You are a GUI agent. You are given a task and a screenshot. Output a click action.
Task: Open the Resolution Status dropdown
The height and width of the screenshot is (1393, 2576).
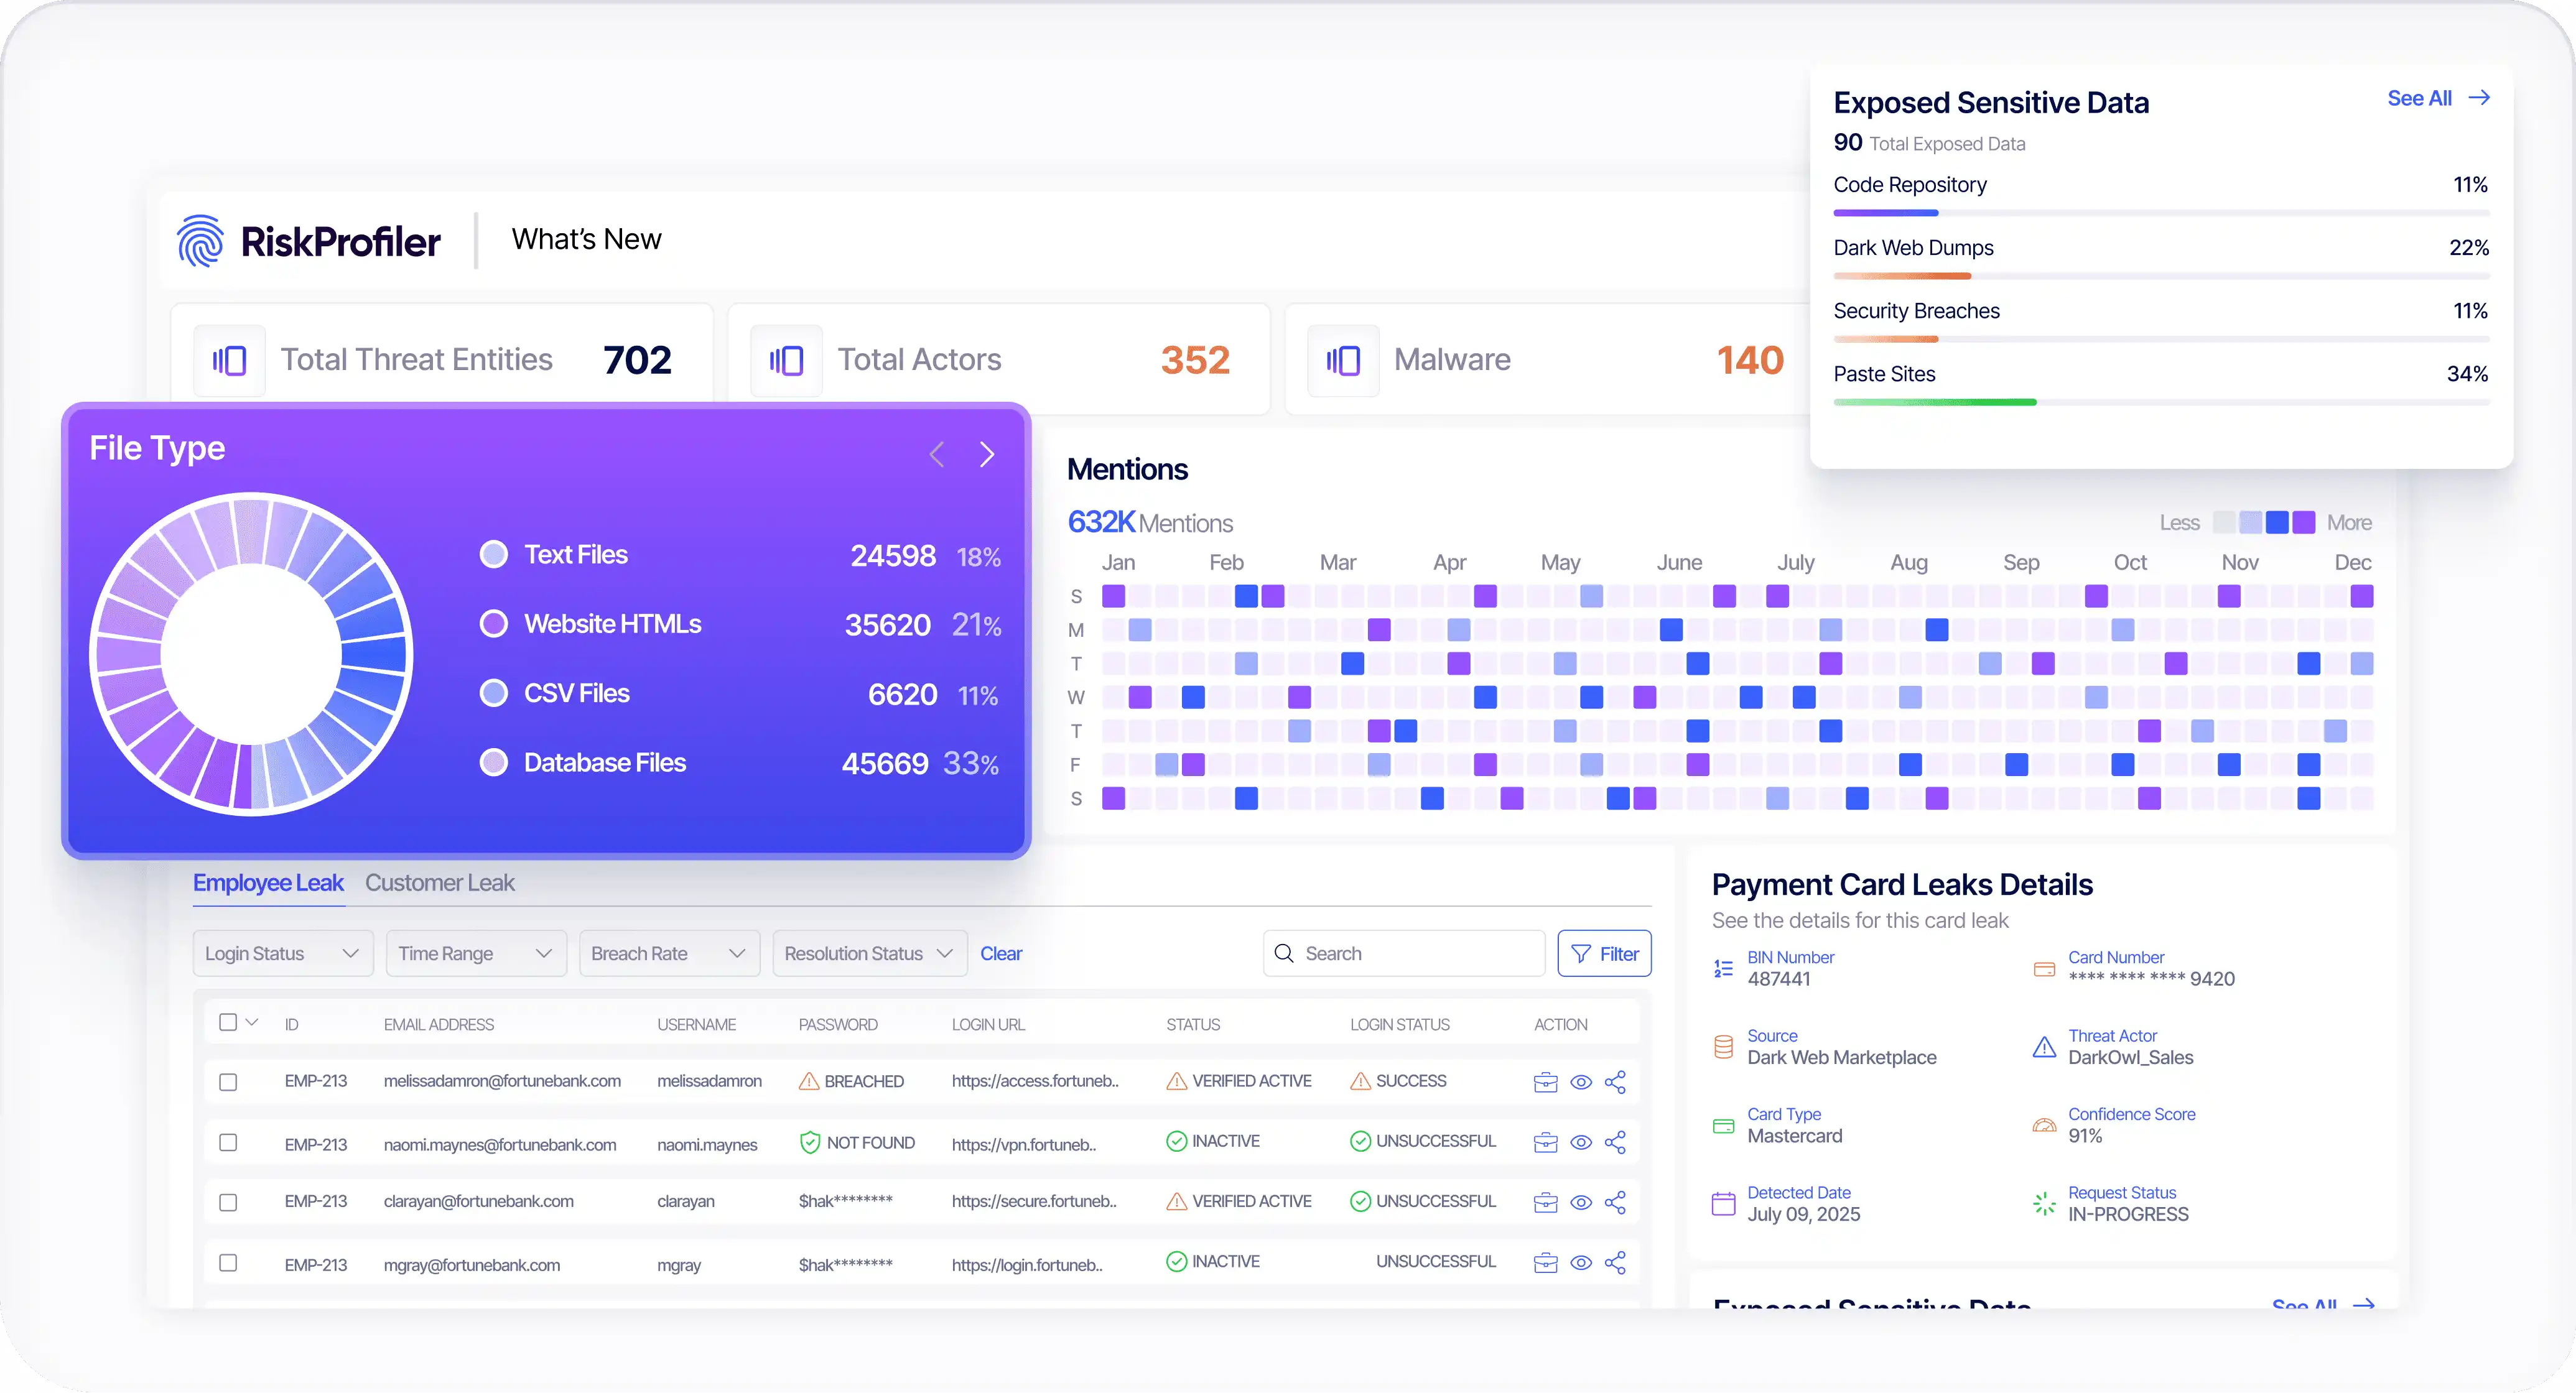pos(868,953)
